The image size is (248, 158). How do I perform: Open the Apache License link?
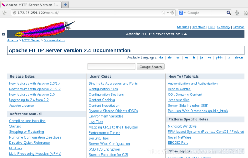[21, 105]
